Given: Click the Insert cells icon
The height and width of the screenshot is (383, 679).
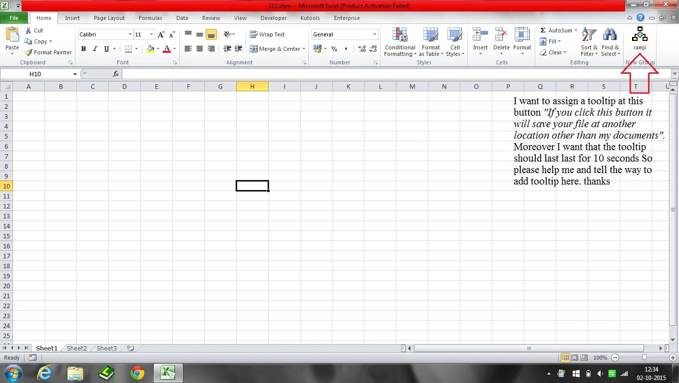Looking at the screenshot, I should 480,35.
